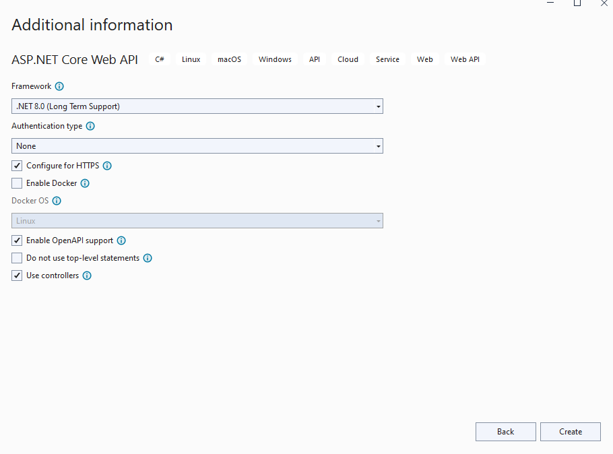This screenshot has width=613, height=454.
Task: Go Back to previous step
Action: tap(505, 432)
